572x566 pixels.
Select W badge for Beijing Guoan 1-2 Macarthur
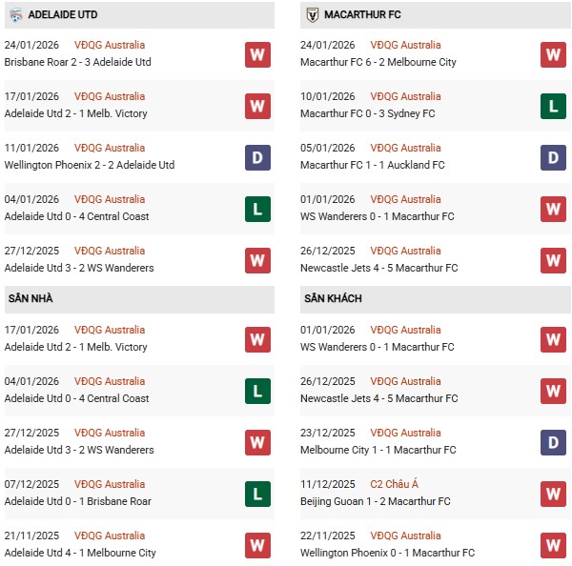tap(553, 494)
